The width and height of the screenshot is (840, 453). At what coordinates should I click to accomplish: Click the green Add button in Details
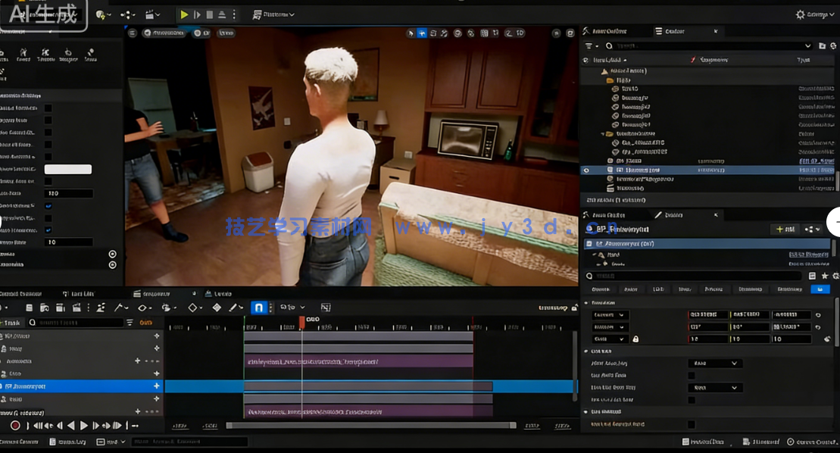(784, 229)
